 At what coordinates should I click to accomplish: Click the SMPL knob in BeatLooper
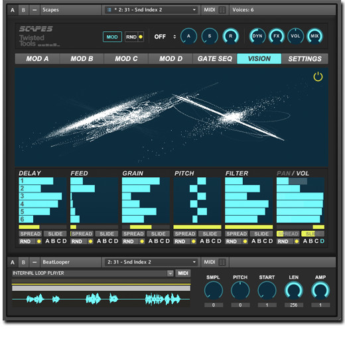(x=214, y=291)
